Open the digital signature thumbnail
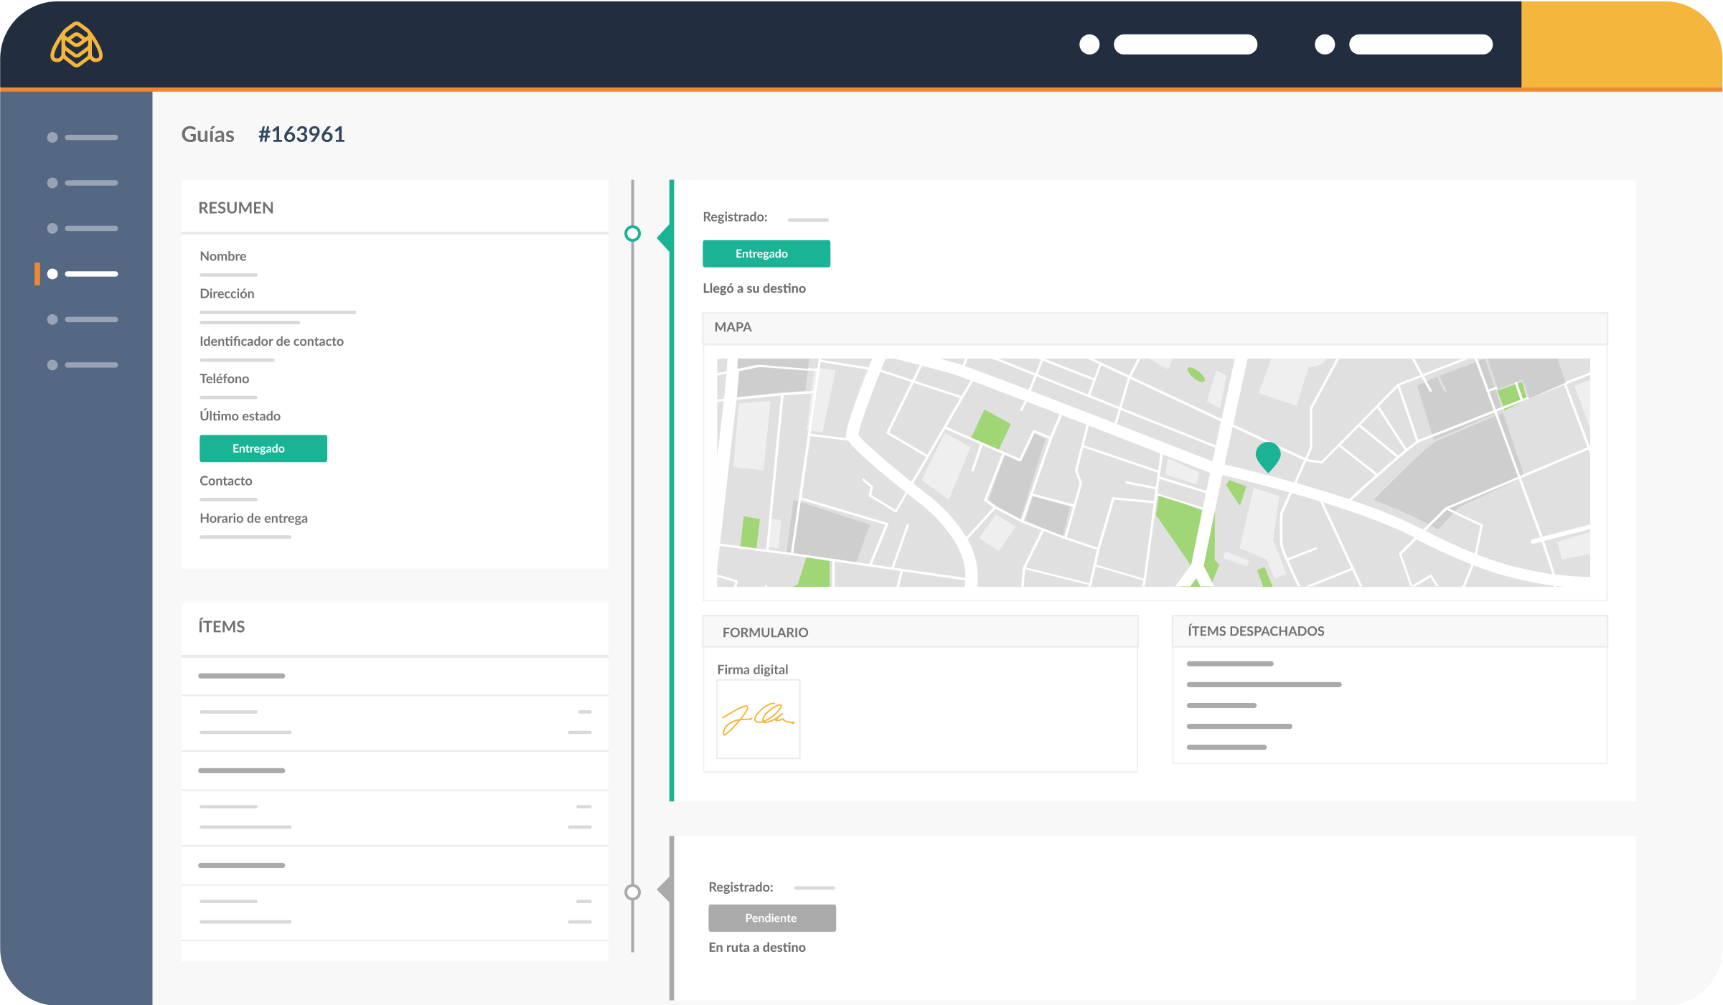 click(759, 719)
